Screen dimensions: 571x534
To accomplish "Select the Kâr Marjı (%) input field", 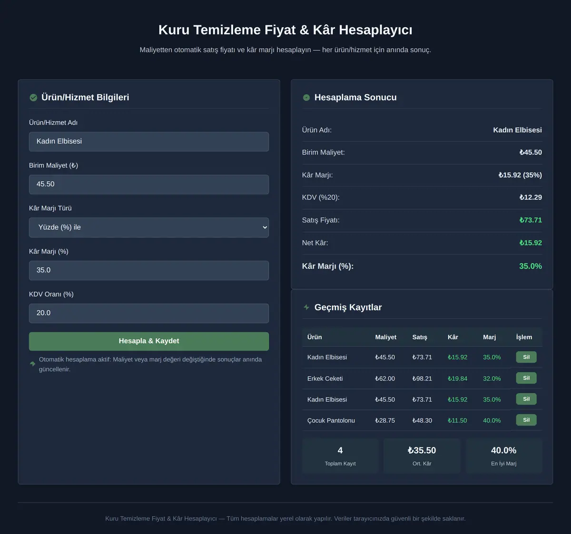I will (149, 271).
